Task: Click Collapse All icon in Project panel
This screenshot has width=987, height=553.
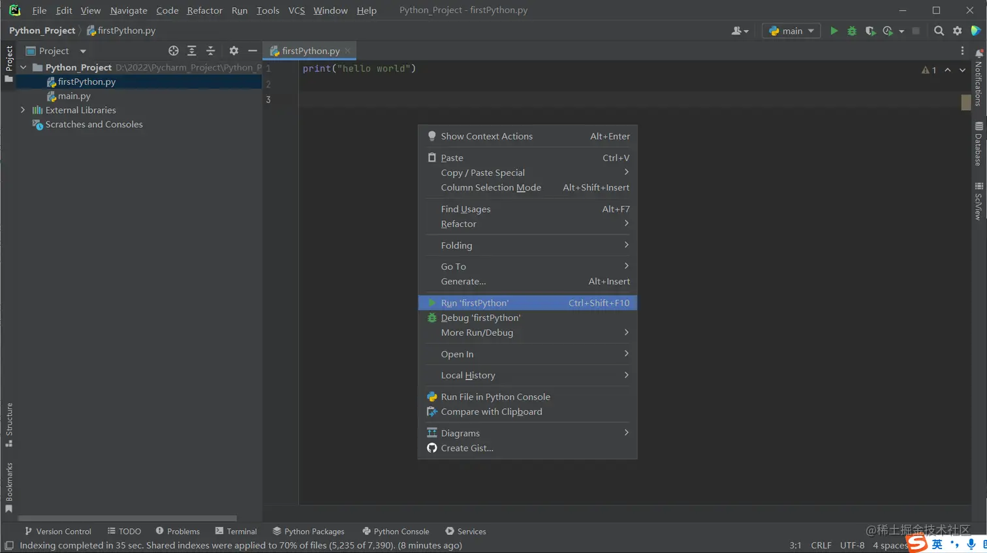Action: coord(210,51)
